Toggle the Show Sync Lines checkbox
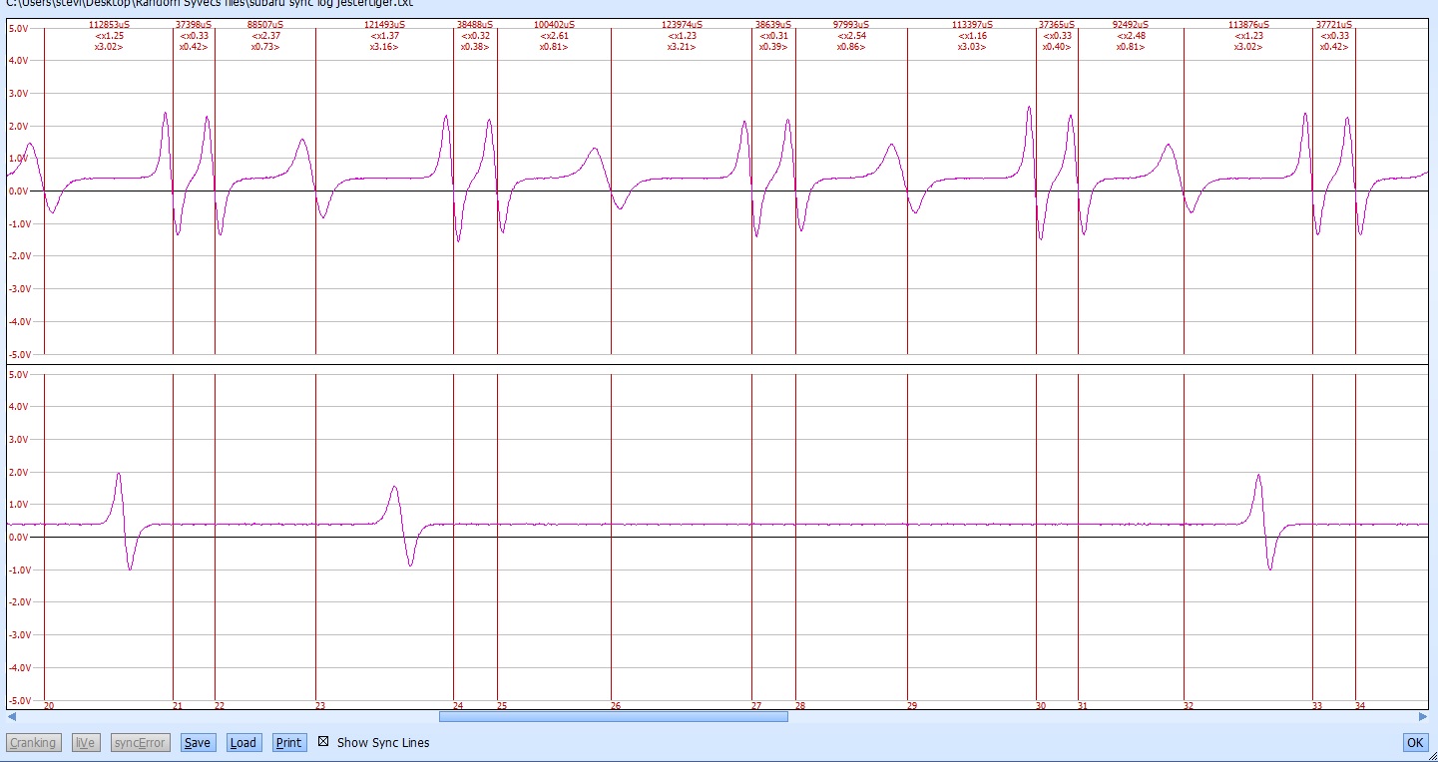Image resolution: width=1438 pixels, height=762 pixels. (x=323, y=742)
